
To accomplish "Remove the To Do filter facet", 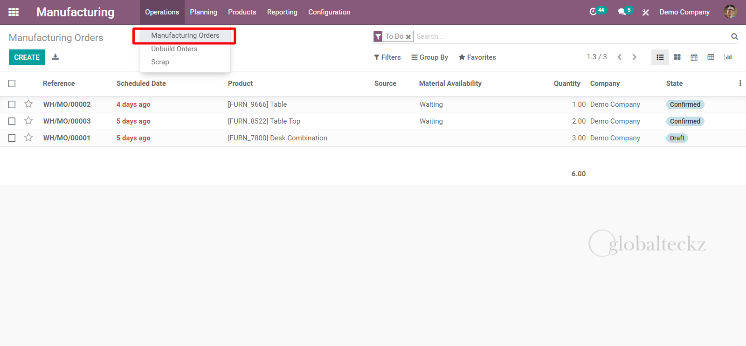I will (408, 36).
